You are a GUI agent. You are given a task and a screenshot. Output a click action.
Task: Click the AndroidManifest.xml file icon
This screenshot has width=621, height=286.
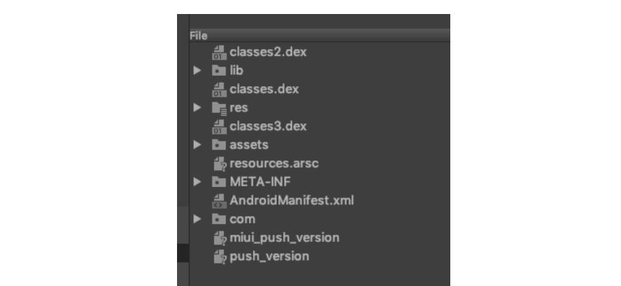[x=218, y=201]
